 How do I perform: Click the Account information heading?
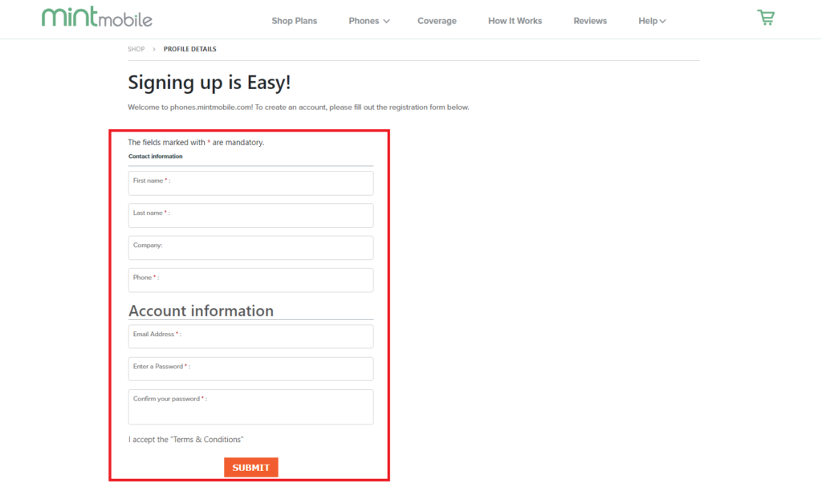201,310
